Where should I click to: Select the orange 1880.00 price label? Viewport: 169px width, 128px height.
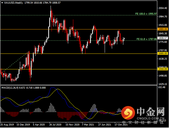(x=163, y=29)
